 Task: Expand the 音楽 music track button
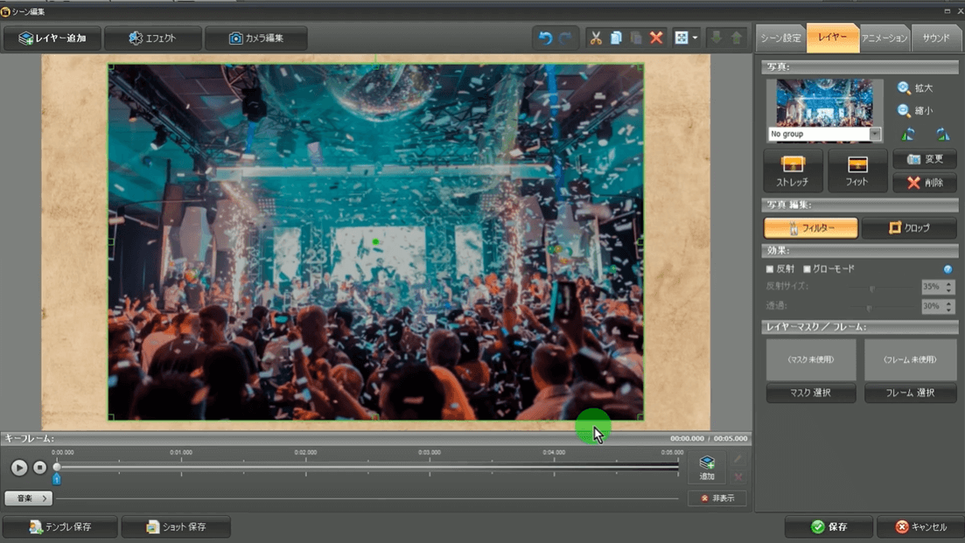(x=29, y=498)
